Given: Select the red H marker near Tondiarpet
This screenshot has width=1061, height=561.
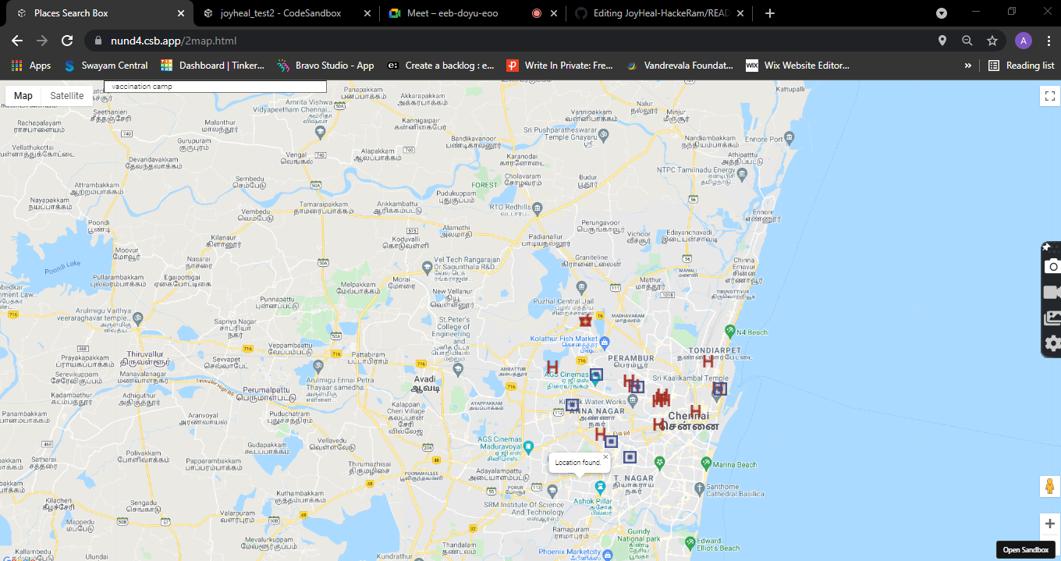Looking at the screenshot, I should pos(708,361).
